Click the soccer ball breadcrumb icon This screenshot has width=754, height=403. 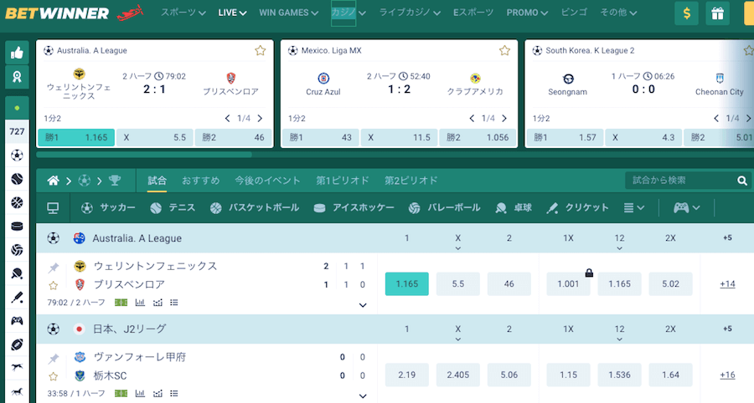tap(84, 181)
